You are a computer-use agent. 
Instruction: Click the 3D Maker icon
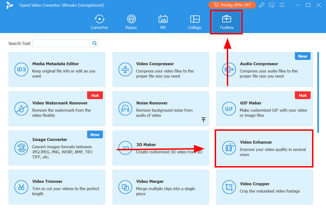pos(125,148)
